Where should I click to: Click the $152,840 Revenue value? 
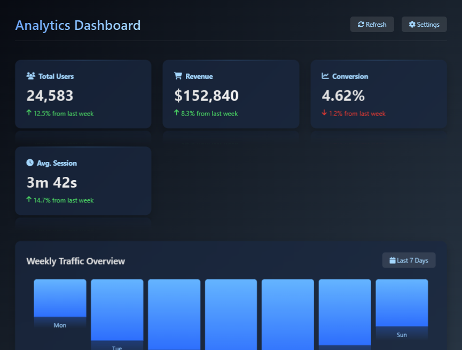pos(206,96)
